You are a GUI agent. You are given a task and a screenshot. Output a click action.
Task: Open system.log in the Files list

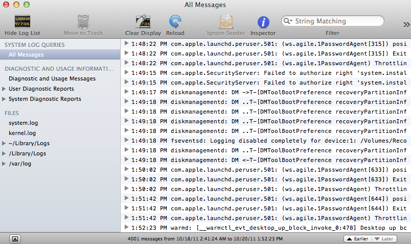(x=24, y=123)
